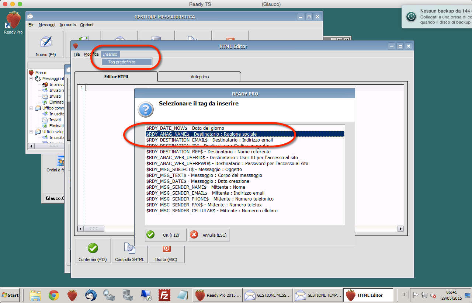This screenshot has height=303, width=472.
Task: Select the $RDY_MSG_SENDER_CELLULAR$ Numero cellulare tag
Action: 245,210
